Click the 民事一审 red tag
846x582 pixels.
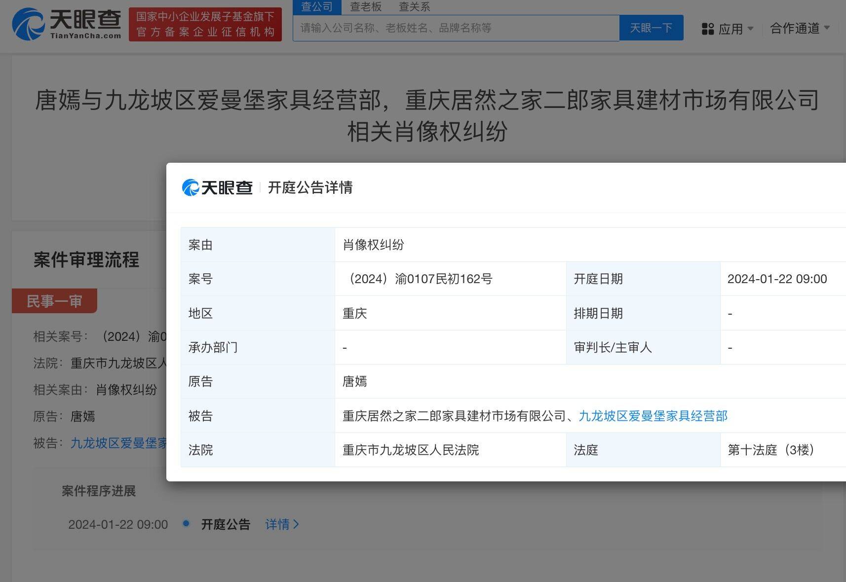[54, 301]
